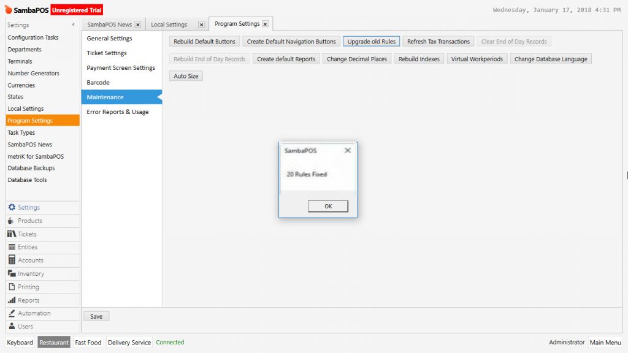The image size is (628, 353).
Task: Click the Administrator user label
Action: (x=567, y=342)
